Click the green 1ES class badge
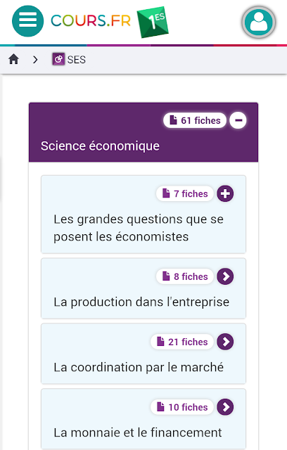This screenshot has width=287, height=450. click(x=153, y=22)
